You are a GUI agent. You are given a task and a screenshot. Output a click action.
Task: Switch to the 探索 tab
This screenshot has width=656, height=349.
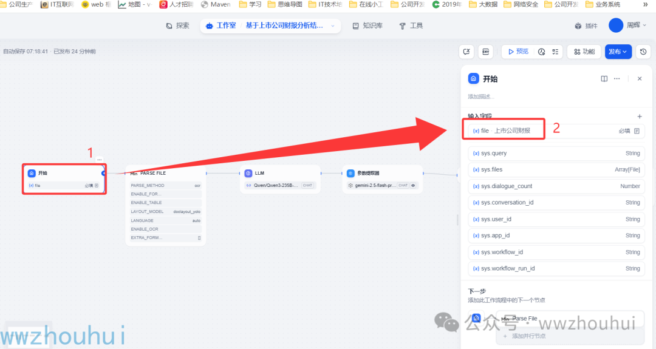178,26
